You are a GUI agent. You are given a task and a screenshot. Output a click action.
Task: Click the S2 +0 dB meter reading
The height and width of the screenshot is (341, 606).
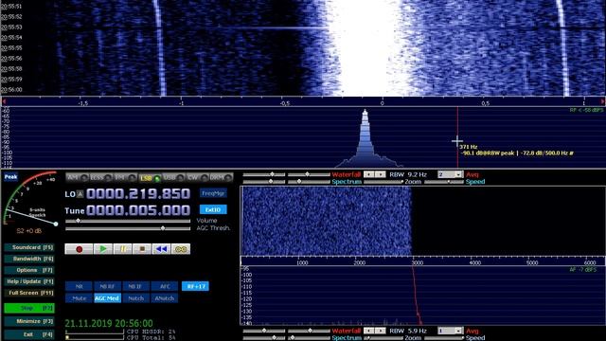point(29,231)
